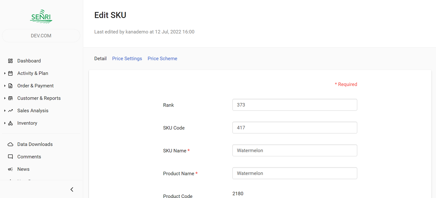This screenshot has height=198, width=436.
Task: Click the Sales Analysis trend icon
Action: pos(10,111)
